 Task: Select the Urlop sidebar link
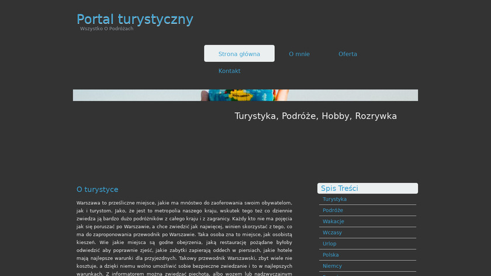coord(330,244)
